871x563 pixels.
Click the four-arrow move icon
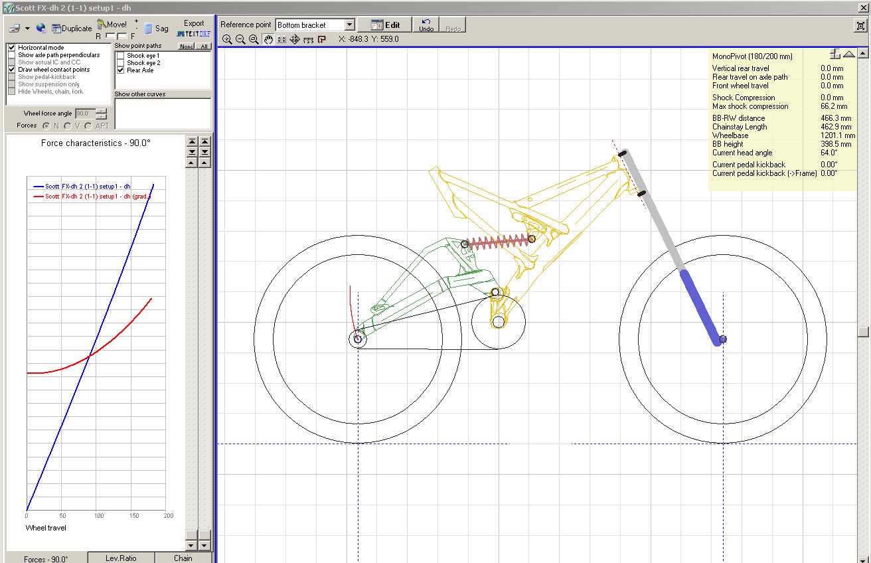[295, 39]
